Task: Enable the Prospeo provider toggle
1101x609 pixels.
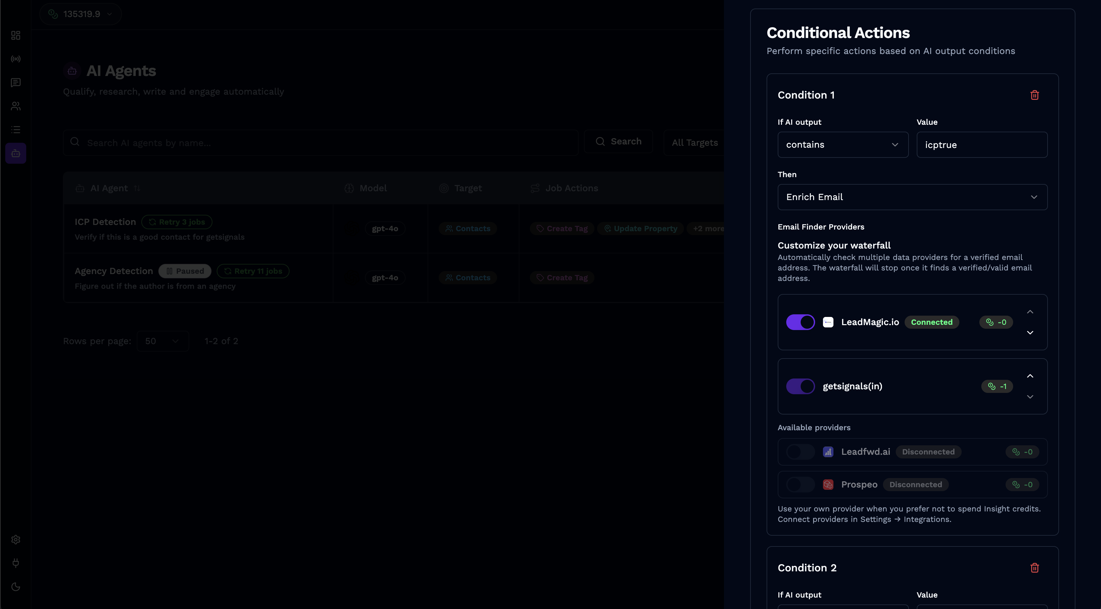Action: tap(800, 484)
